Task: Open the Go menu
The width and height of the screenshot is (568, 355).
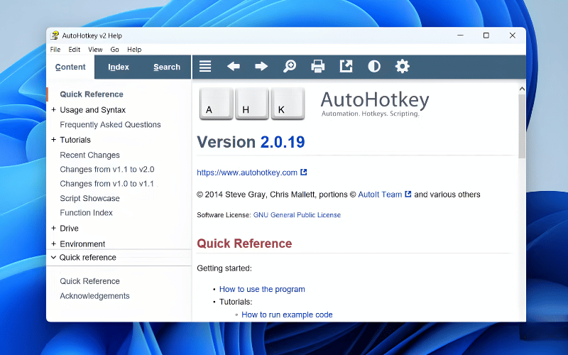Action: pos(114,49)
